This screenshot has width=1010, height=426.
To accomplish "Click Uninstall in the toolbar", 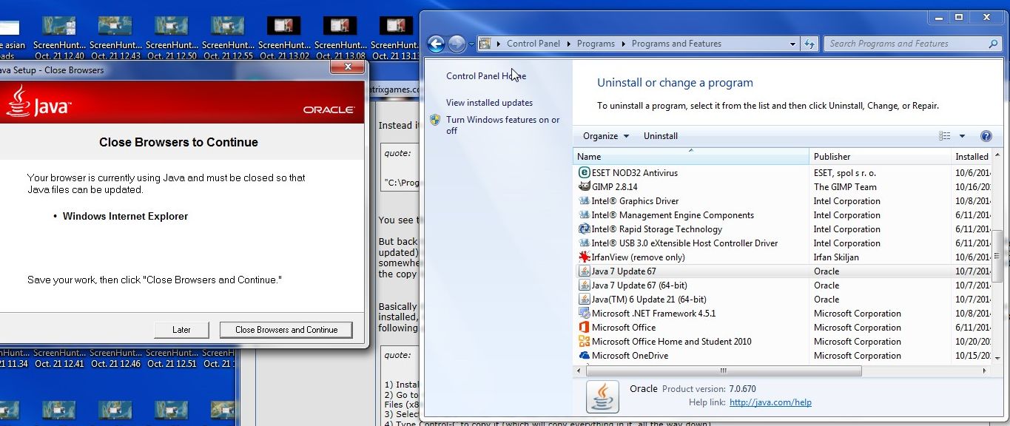I will 661,136.
